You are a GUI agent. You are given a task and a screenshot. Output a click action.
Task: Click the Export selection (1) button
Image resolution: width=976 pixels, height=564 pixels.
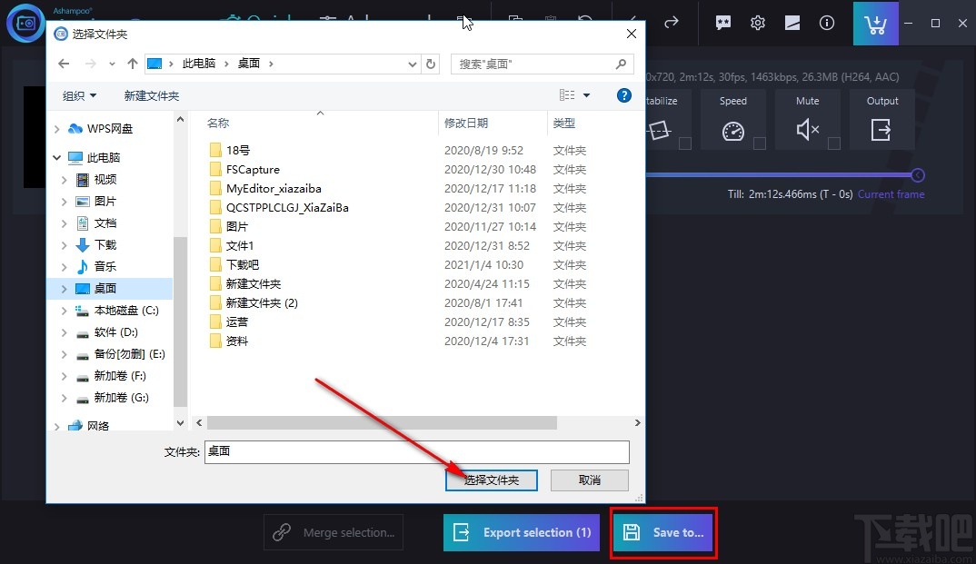click(x=521, y=532)
